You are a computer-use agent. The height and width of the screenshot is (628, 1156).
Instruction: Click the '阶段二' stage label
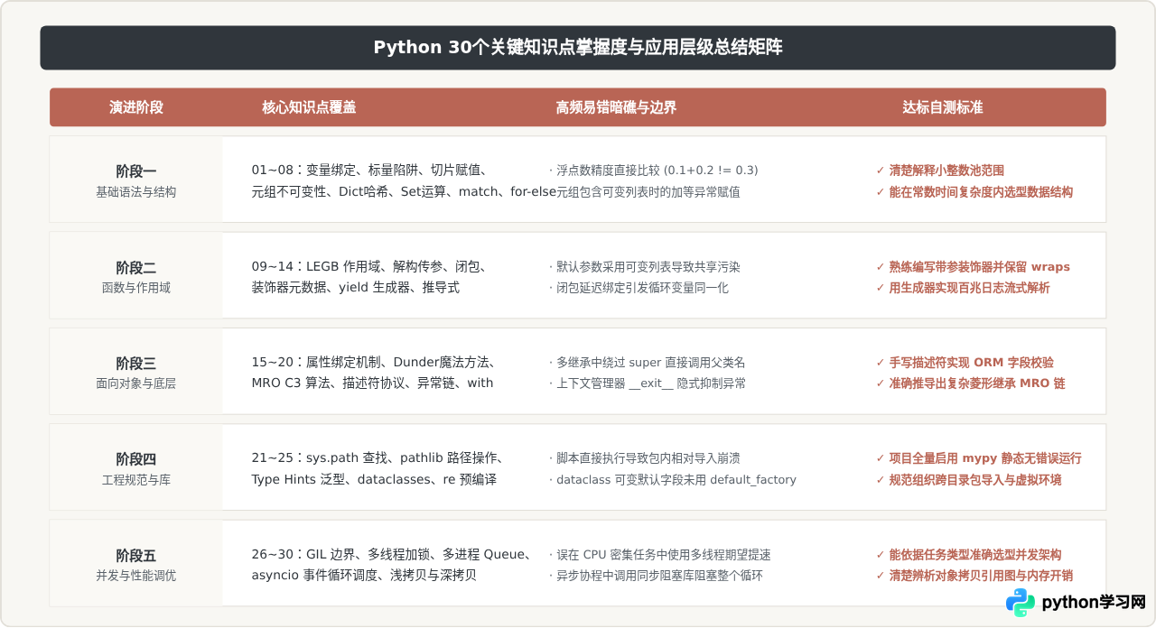tap(136, 268)
